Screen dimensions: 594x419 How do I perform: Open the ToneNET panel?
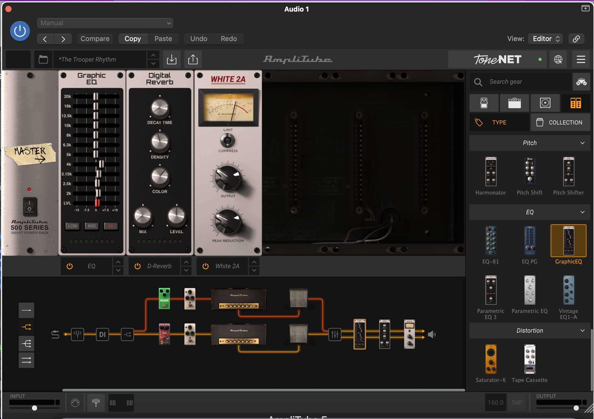pos(497,59)
